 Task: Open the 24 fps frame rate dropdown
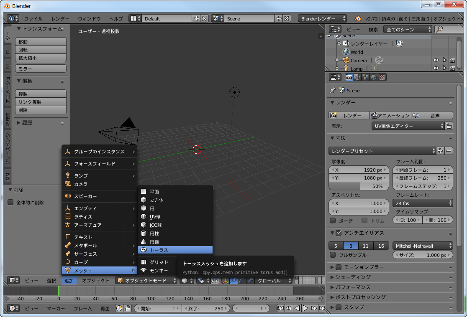point(423,203)
